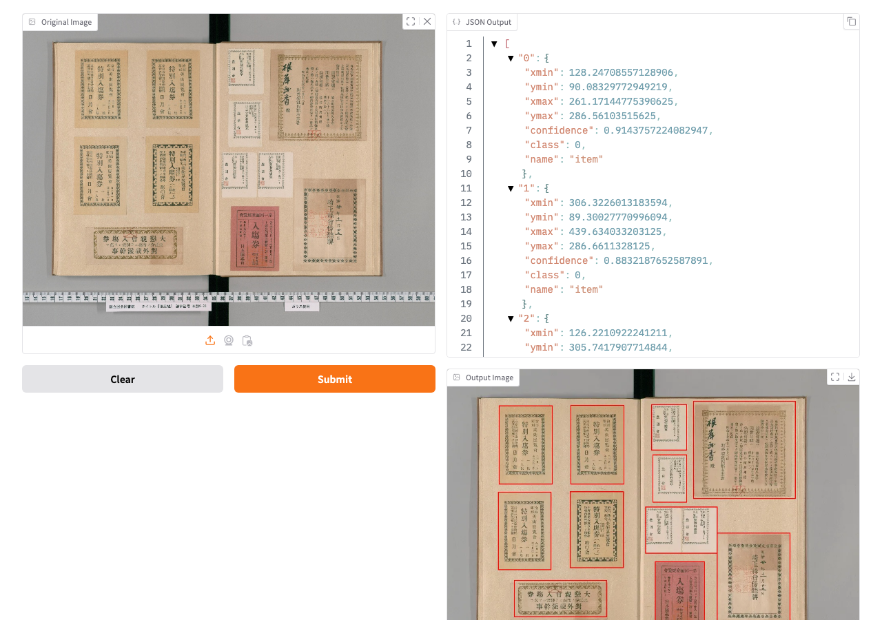882x620 pixels.
Task: Collapse the "0" JSON object
Action: point(511,59)
